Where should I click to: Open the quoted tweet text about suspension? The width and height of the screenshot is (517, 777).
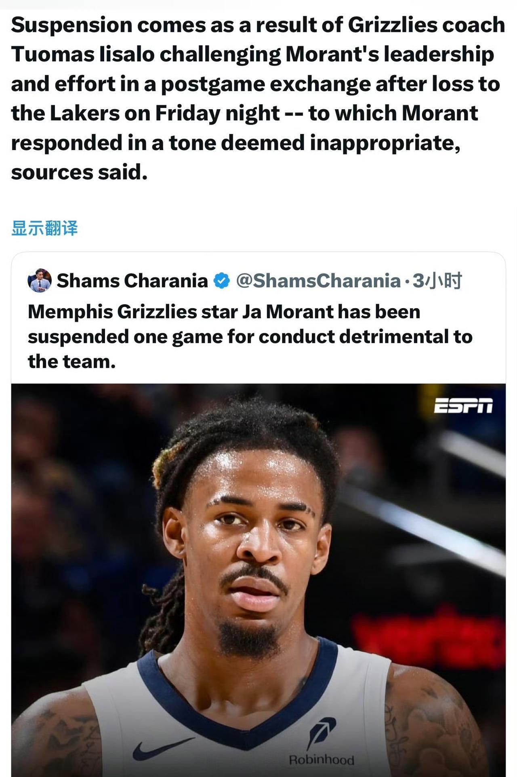(x=250, y=337)
